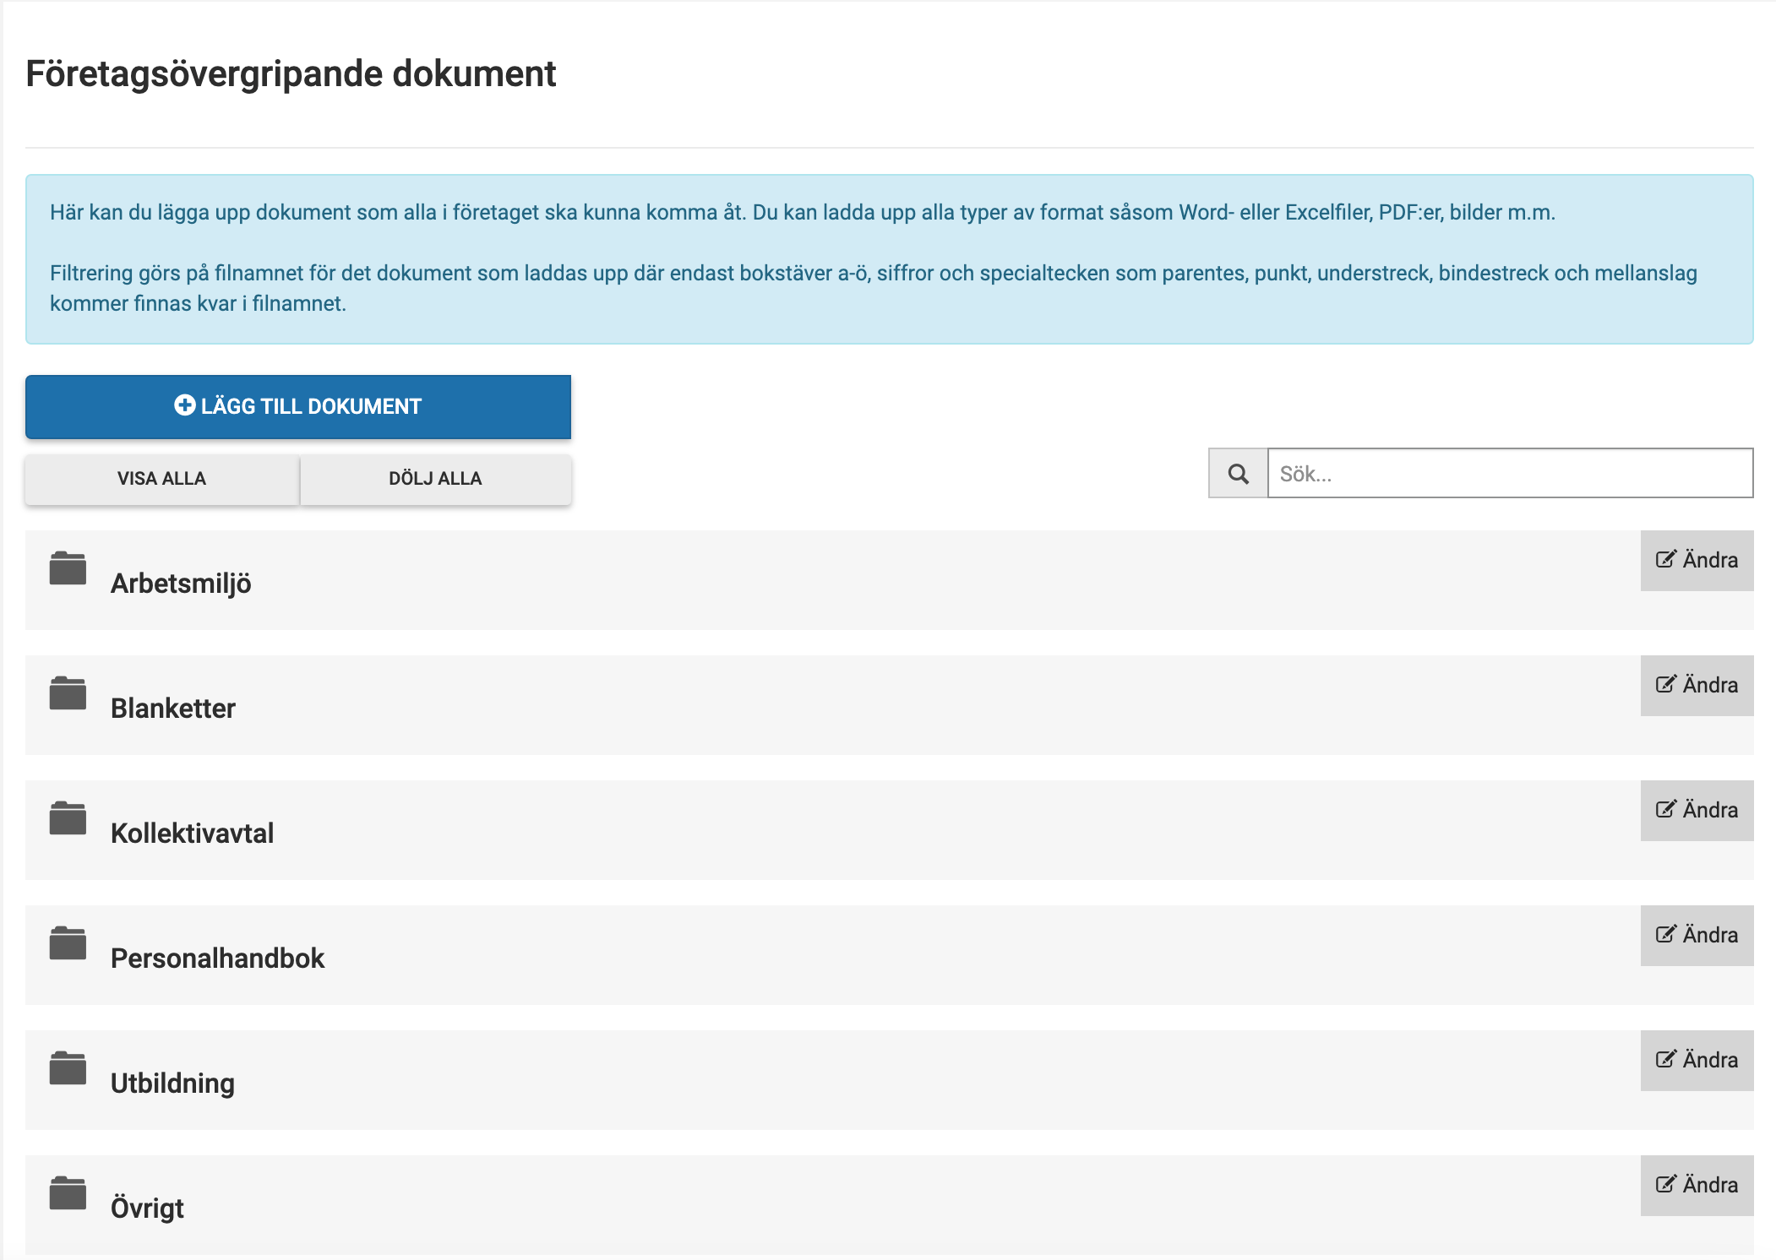Click the Utbildning folder icon
This screenshot has height=1260, width=1776.
tap(68, 1068)
